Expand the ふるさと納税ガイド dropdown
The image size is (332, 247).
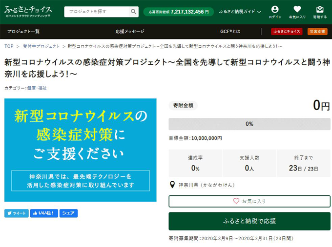240,12
